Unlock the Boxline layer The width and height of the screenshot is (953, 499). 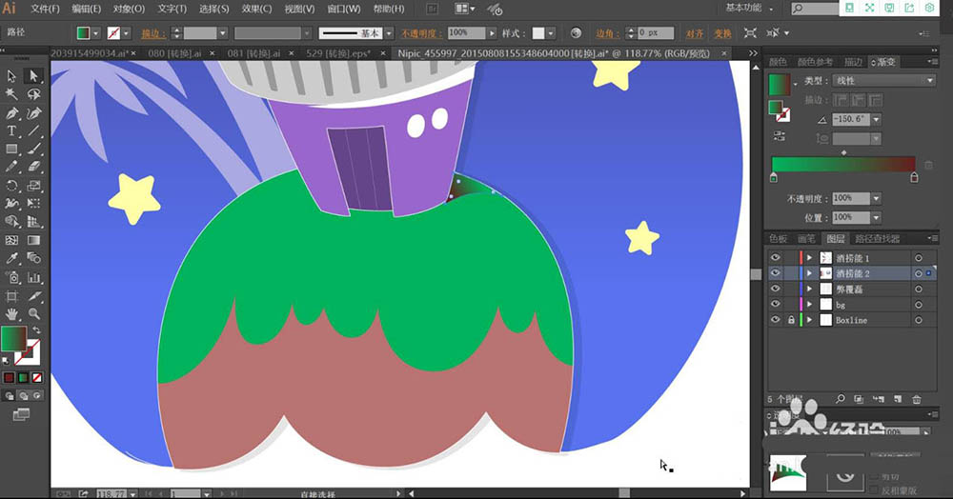coord(790,321)
